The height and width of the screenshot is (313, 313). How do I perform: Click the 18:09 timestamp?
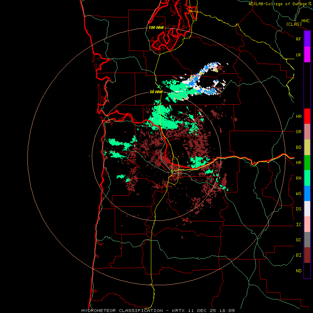[227, 311]
